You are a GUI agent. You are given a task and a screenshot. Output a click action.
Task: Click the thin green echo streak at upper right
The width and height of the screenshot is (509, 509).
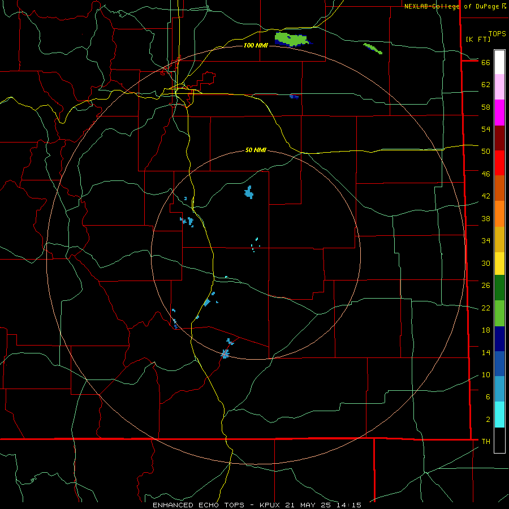373,49
